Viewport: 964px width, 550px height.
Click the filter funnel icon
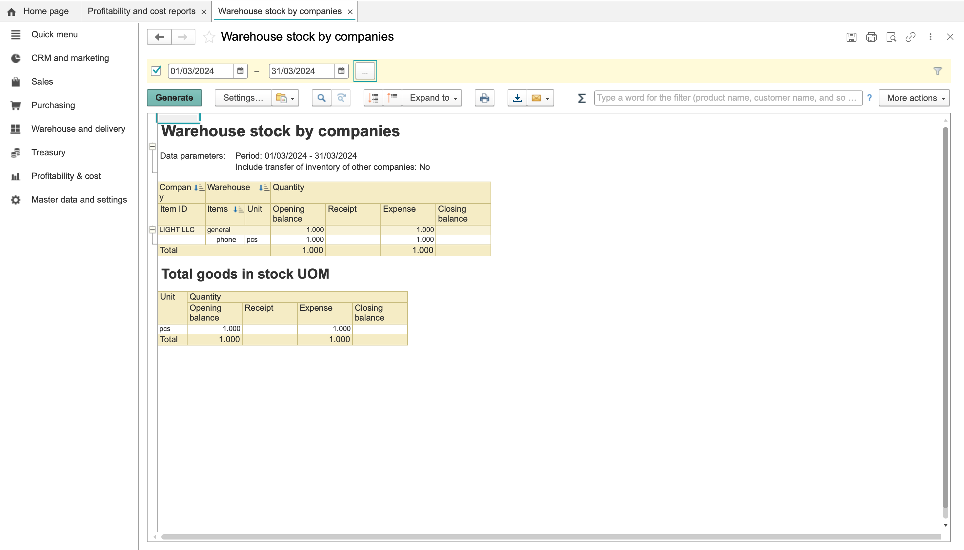pos(937,71)
